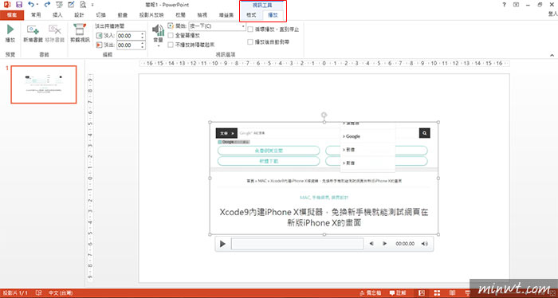Enable Rewind after Playing checkbox
558x298 pixels.
point(250,42)
